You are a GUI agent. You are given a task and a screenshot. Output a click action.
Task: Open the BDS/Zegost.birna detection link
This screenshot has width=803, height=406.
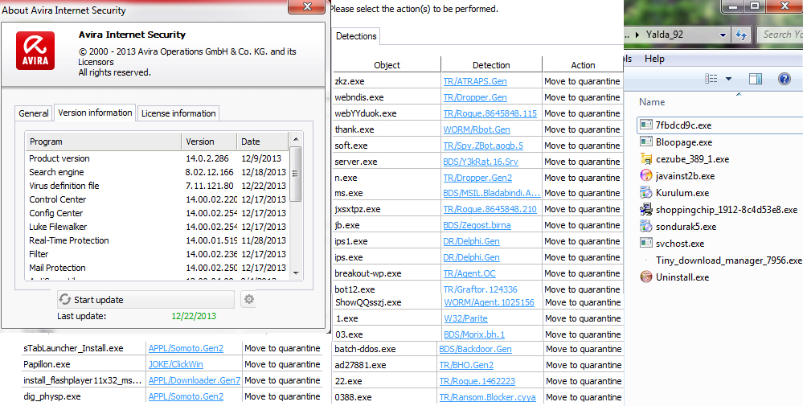point(477,225)
